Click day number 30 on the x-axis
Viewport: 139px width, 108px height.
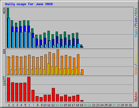[x=126, y=105]
